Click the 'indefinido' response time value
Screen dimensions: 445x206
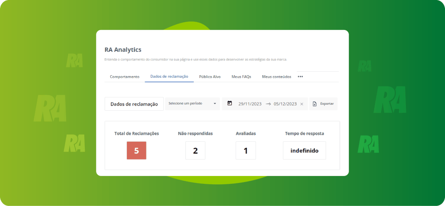point(305,150)
